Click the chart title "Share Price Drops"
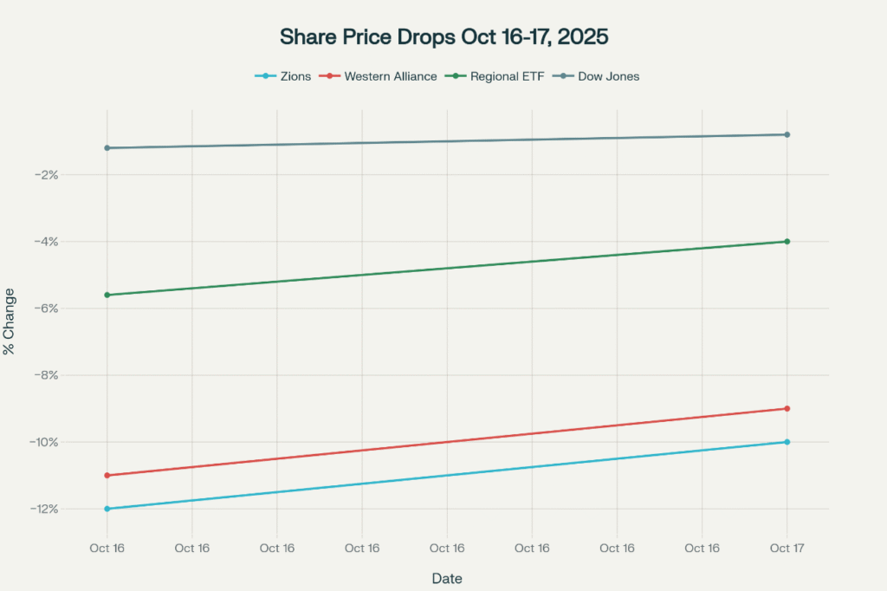Screen dimensions: 887x591 tap(443, 37)
